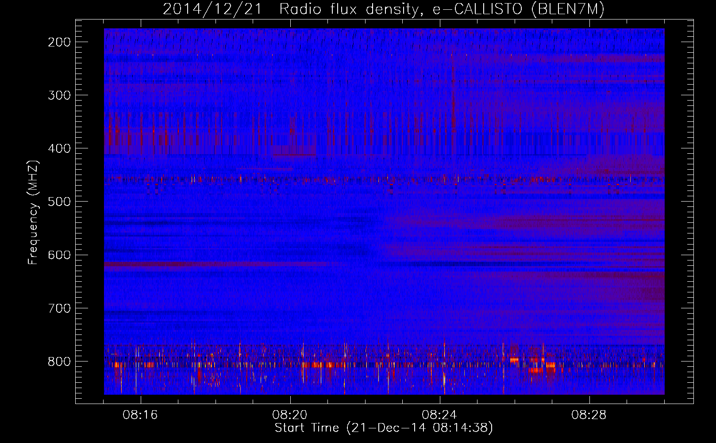This screenshot has height=443, width=716.
Task: Click the date '2014/12/21' in the title
Action: [212, 9]
